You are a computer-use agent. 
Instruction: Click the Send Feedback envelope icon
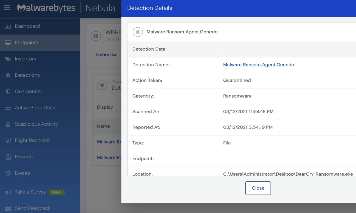[x=8, y=208]
